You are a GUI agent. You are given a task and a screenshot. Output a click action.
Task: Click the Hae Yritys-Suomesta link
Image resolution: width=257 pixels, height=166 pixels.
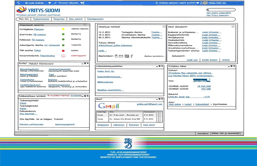pos(217,15)
